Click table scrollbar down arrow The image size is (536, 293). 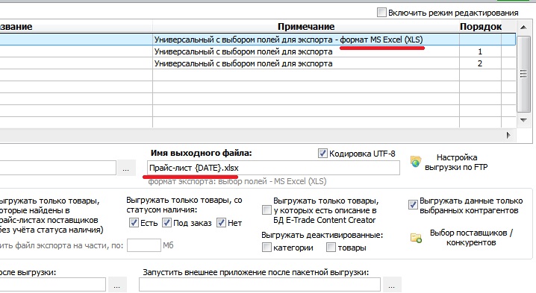pyautogui.click(x=523, y=120)
